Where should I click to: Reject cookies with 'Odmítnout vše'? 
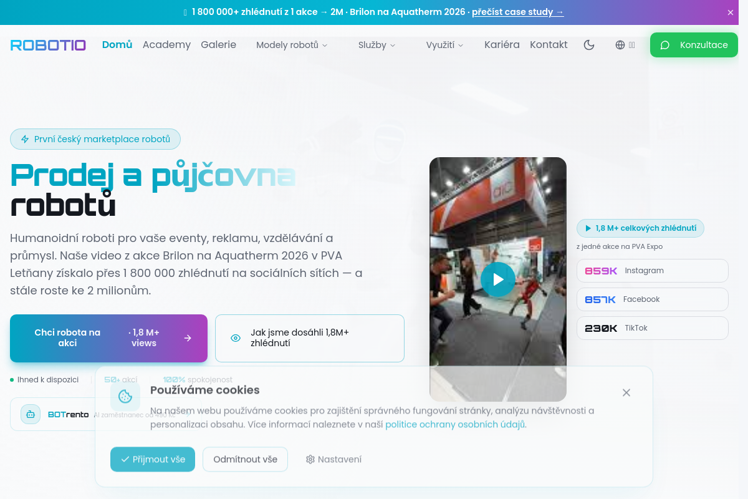(245, 460)
